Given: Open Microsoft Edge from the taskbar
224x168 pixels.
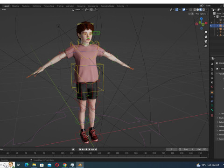Looking at the screenshot, I should (x=27, y=165).
